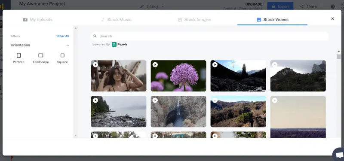Click the pencil icon beside Editing
The width and height of the screenshot is (344, 161).
click(x=142, y=6)
